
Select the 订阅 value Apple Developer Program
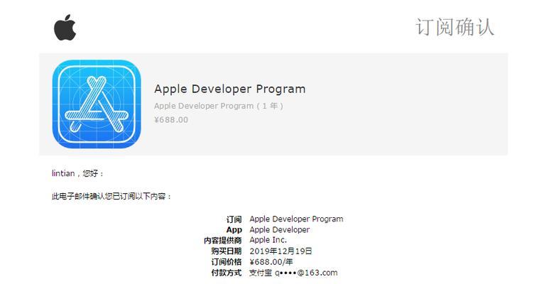296,219
